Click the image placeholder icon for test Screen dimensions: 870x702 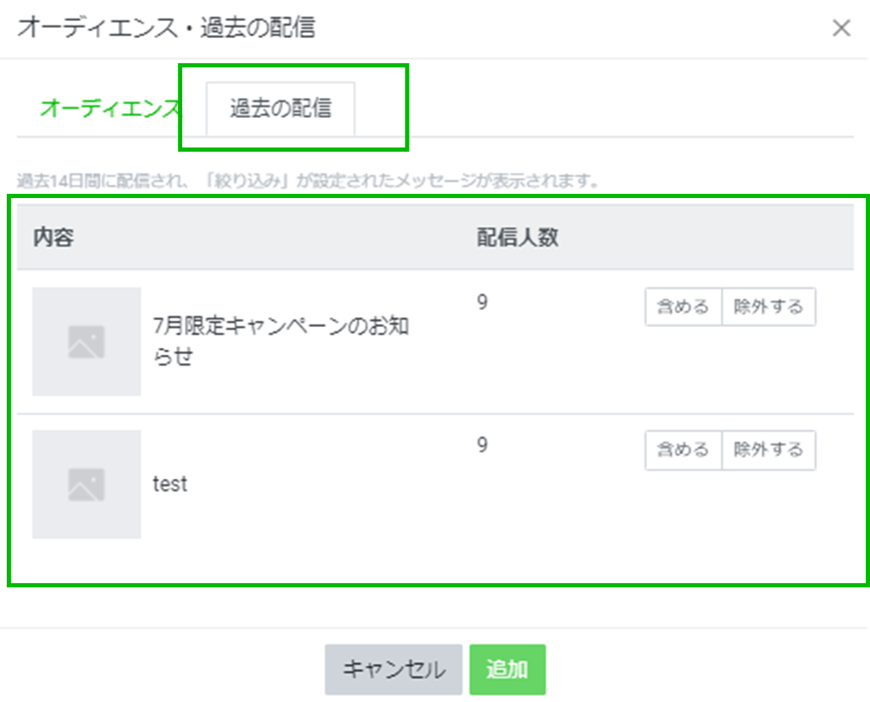pyautogui.click(x=86, y=485)
